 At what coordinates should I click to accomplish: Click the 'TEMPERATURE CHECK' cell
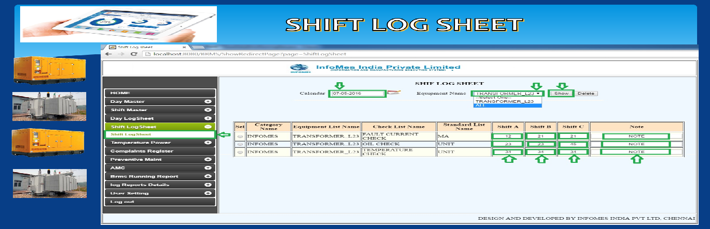(x=399, y=152)
